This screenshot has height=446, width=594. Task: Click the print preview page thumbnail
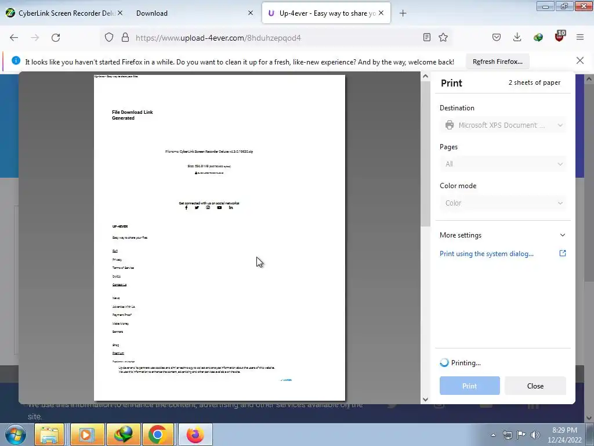(x=219, y=238)
